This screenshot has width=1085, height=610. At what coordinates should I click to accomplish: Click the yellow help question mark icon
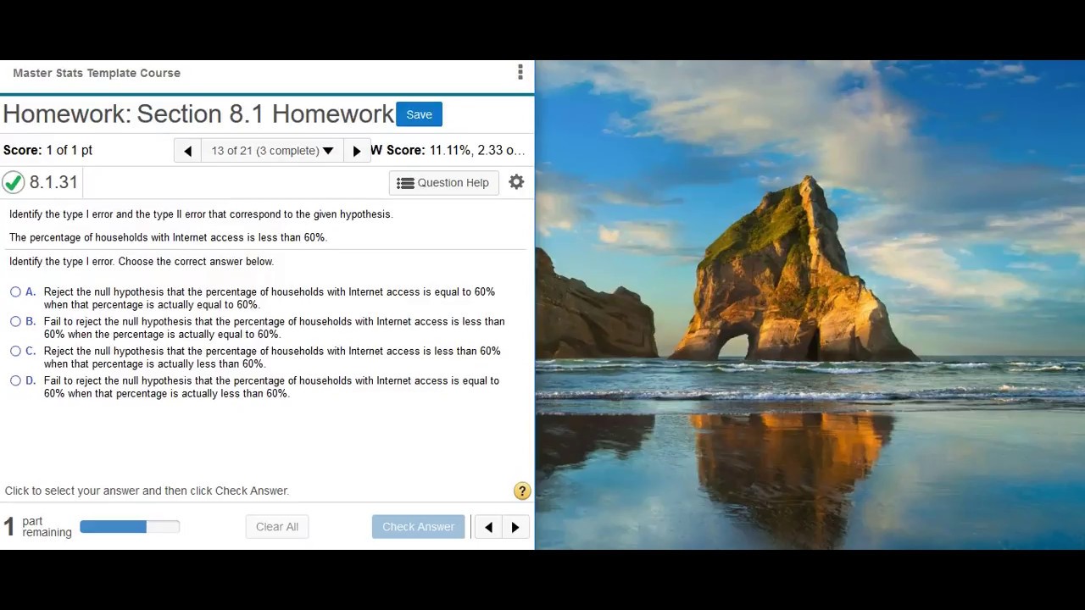click(521, 491)
